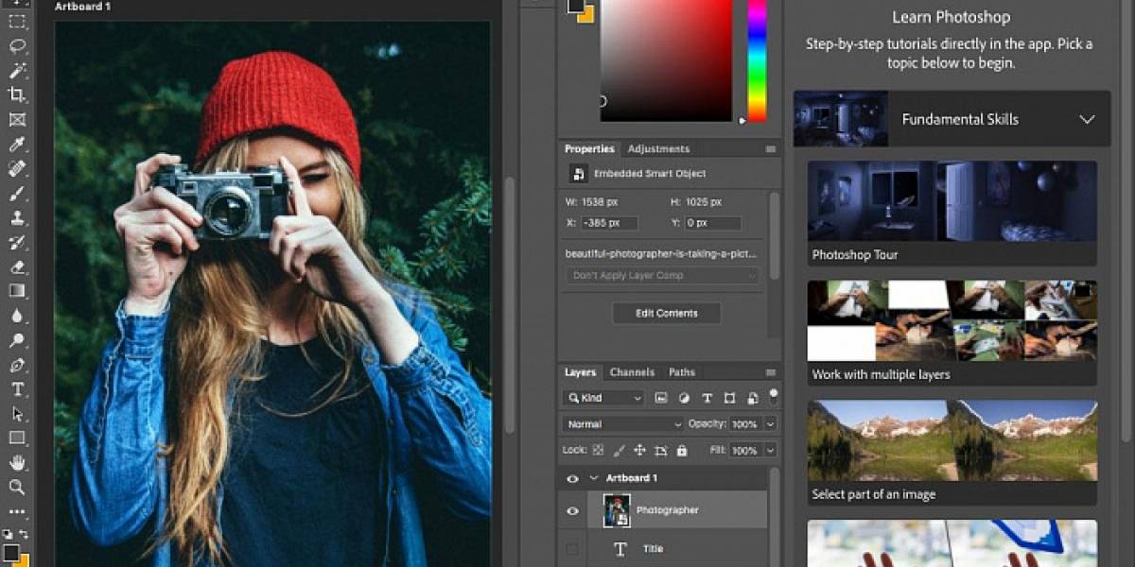Switch to the Paths tab

[682, 372]
